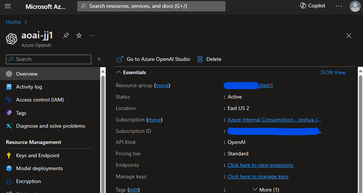Screen dimensions: 363x193
Task: Click the 'Resource Management' section heading
Action: pos(34,142)
